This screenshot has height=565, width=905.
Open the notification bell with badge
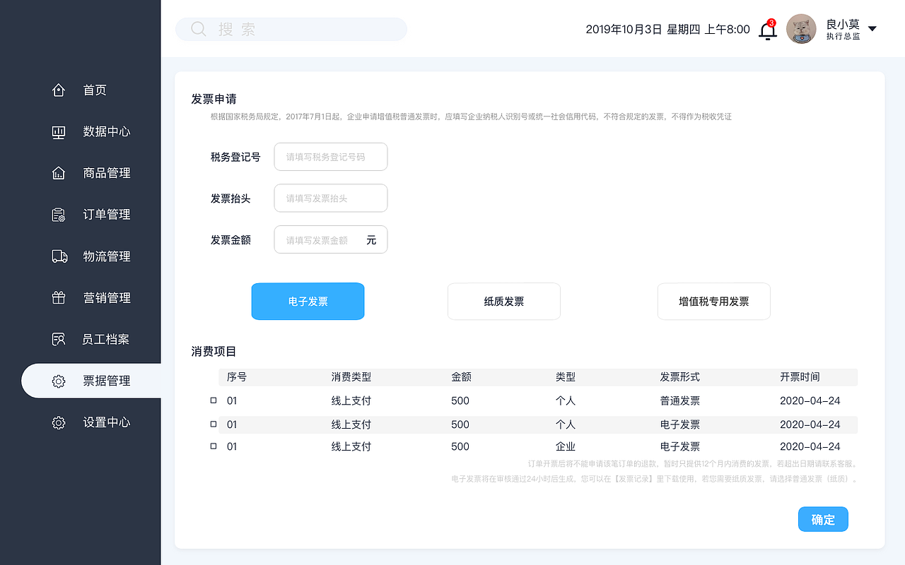point(768,30)
